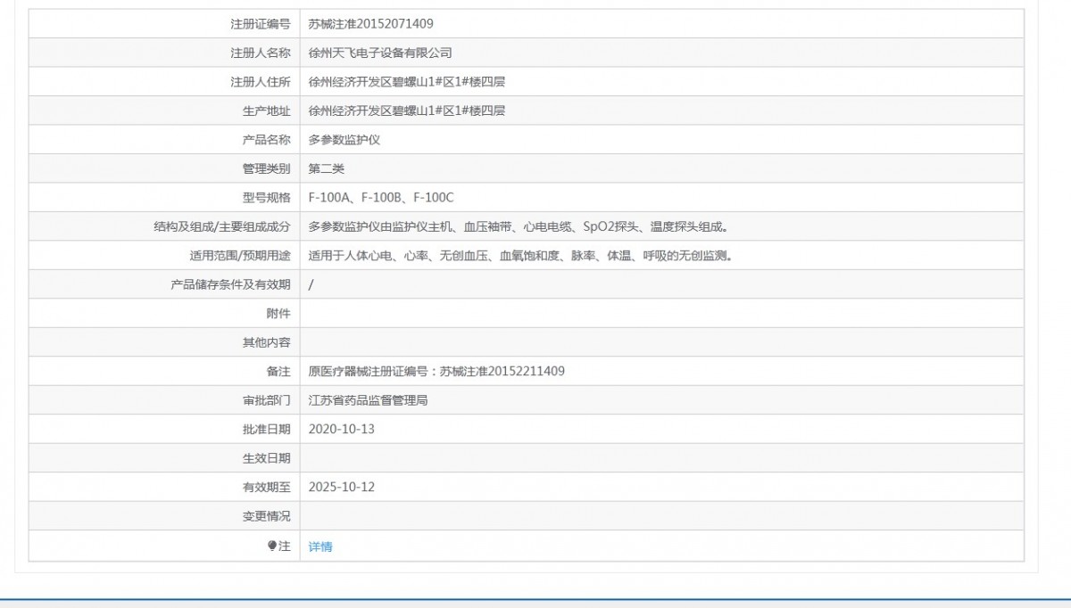
Task: Click the 注册证编号 label cell
Action: [x=164, y=24]
